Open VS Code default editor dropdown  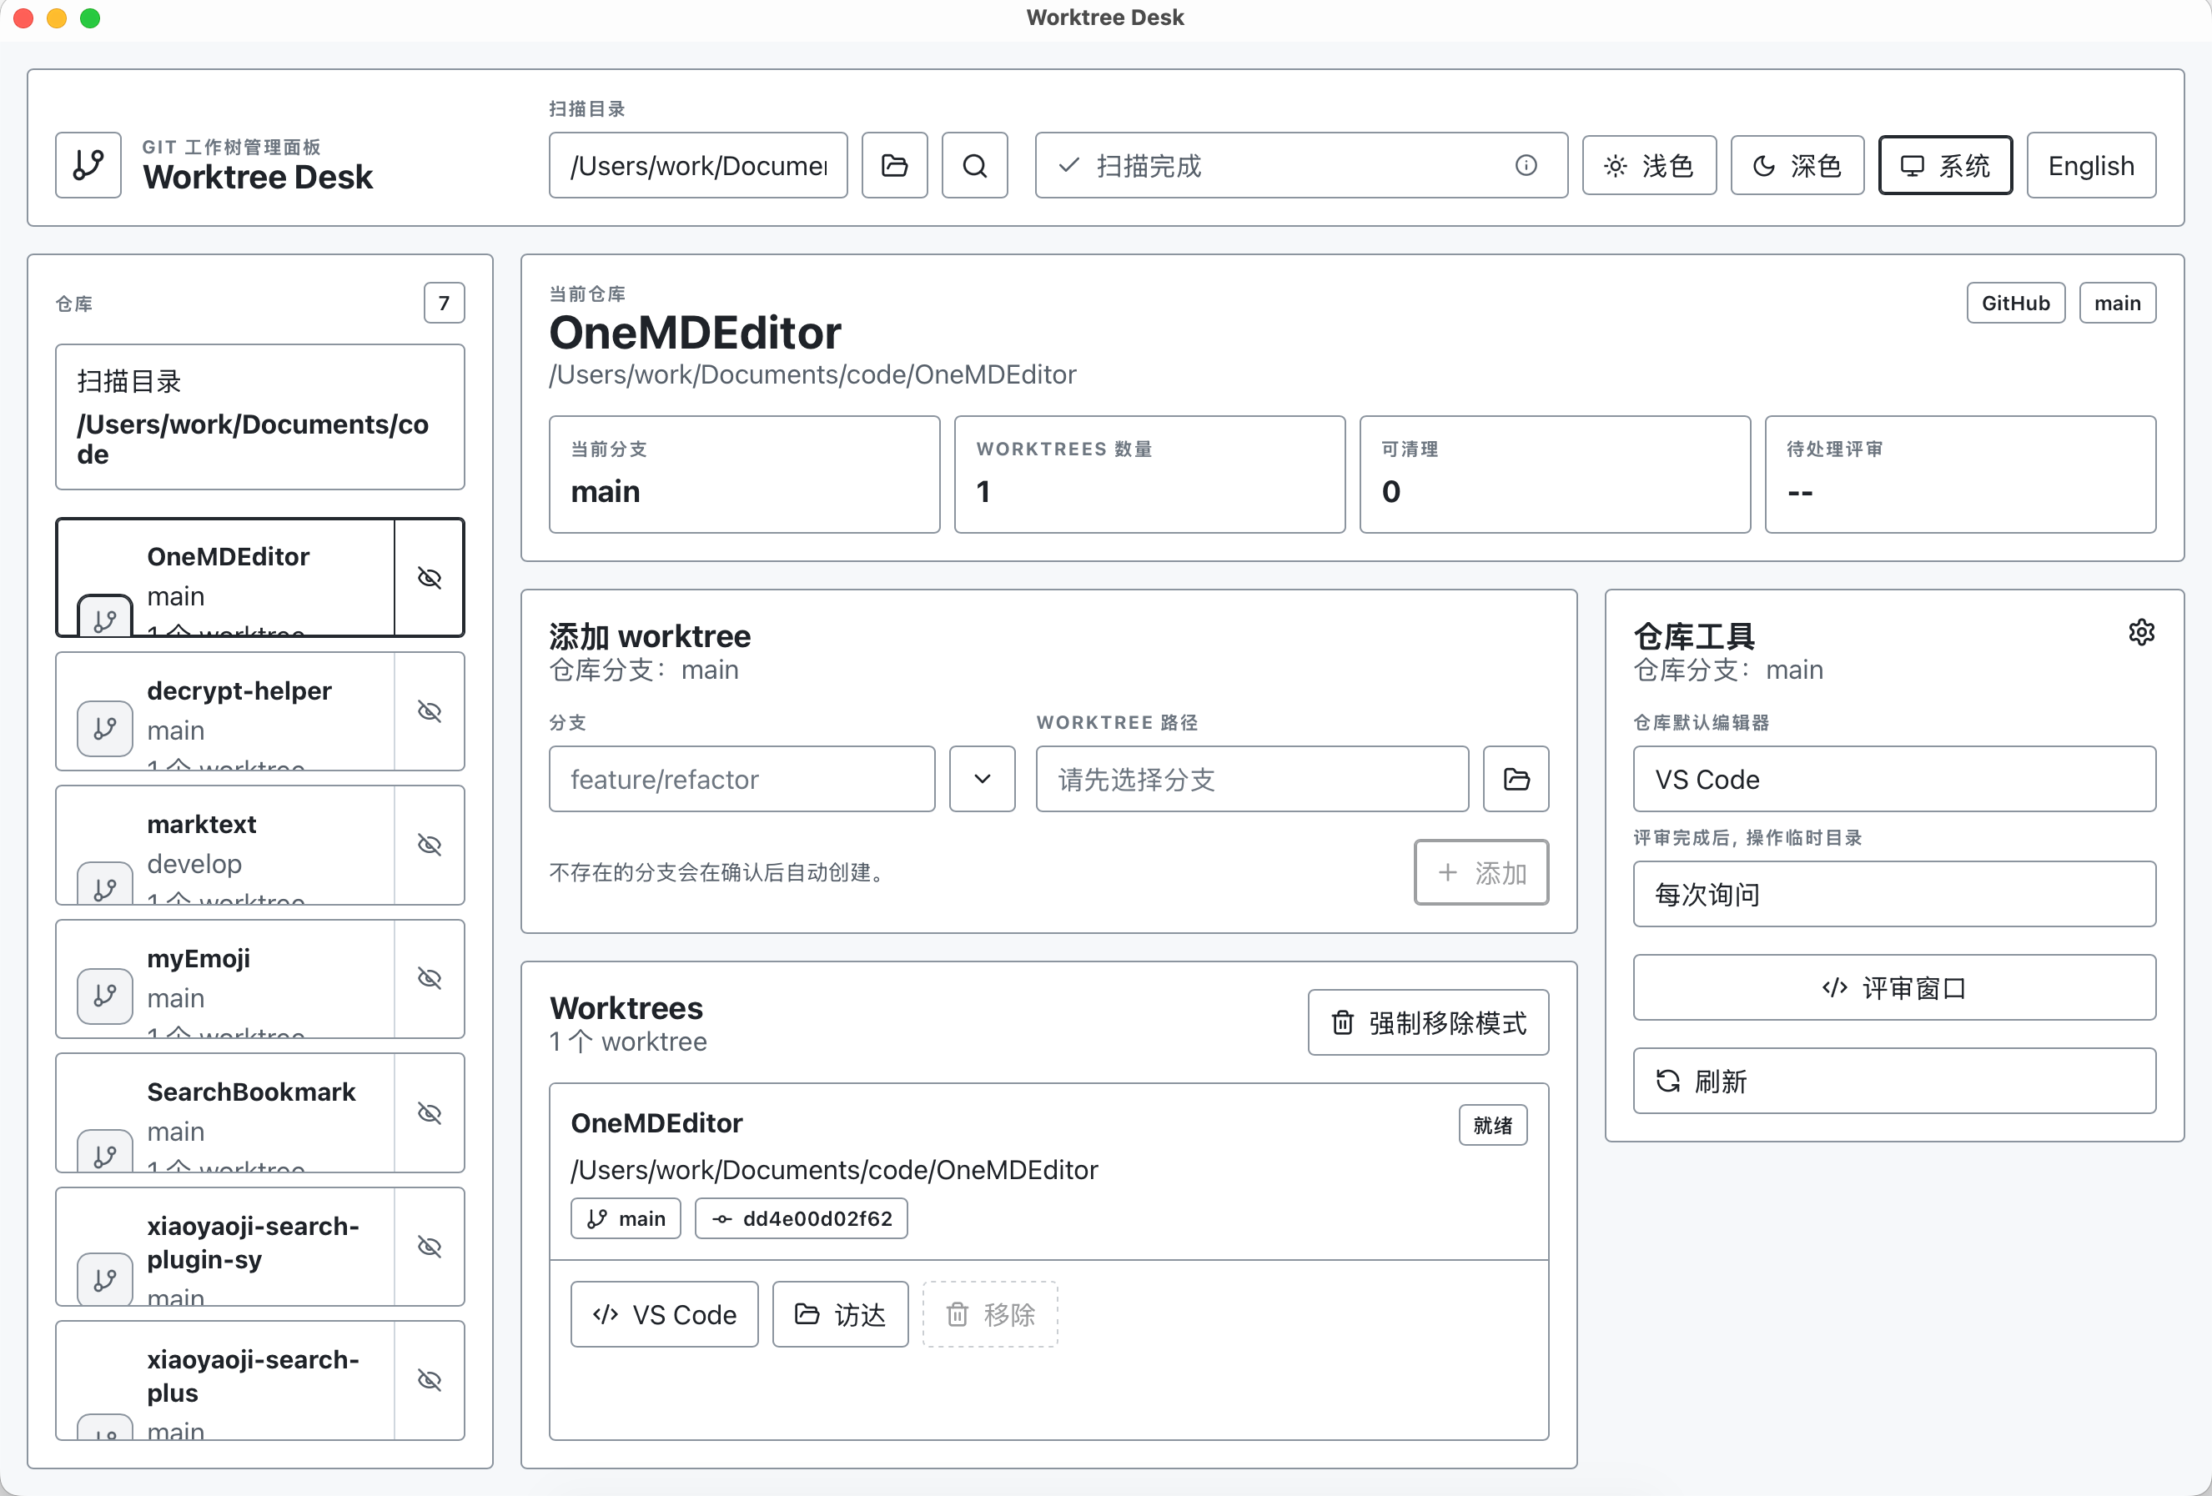[x=1894, y=780]
